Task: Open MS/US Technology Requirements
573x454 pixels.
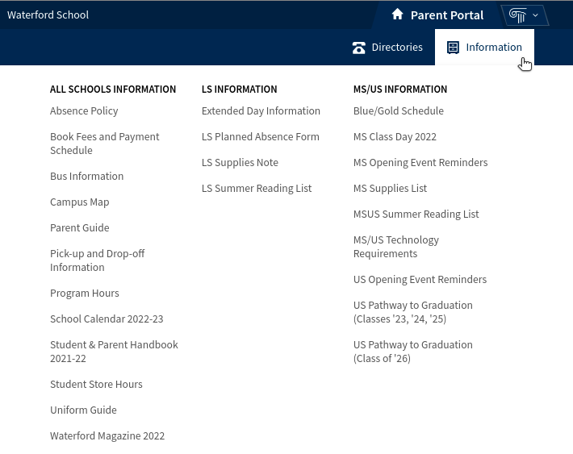Action: 395,247
